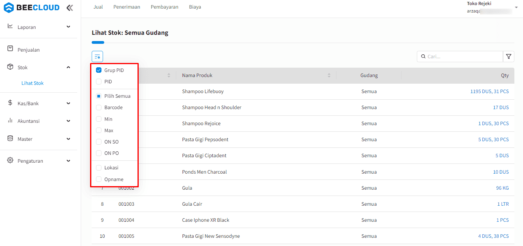Tick the ON PO checkbox
This screenshot has height=246, width=523.
point(99,153)
